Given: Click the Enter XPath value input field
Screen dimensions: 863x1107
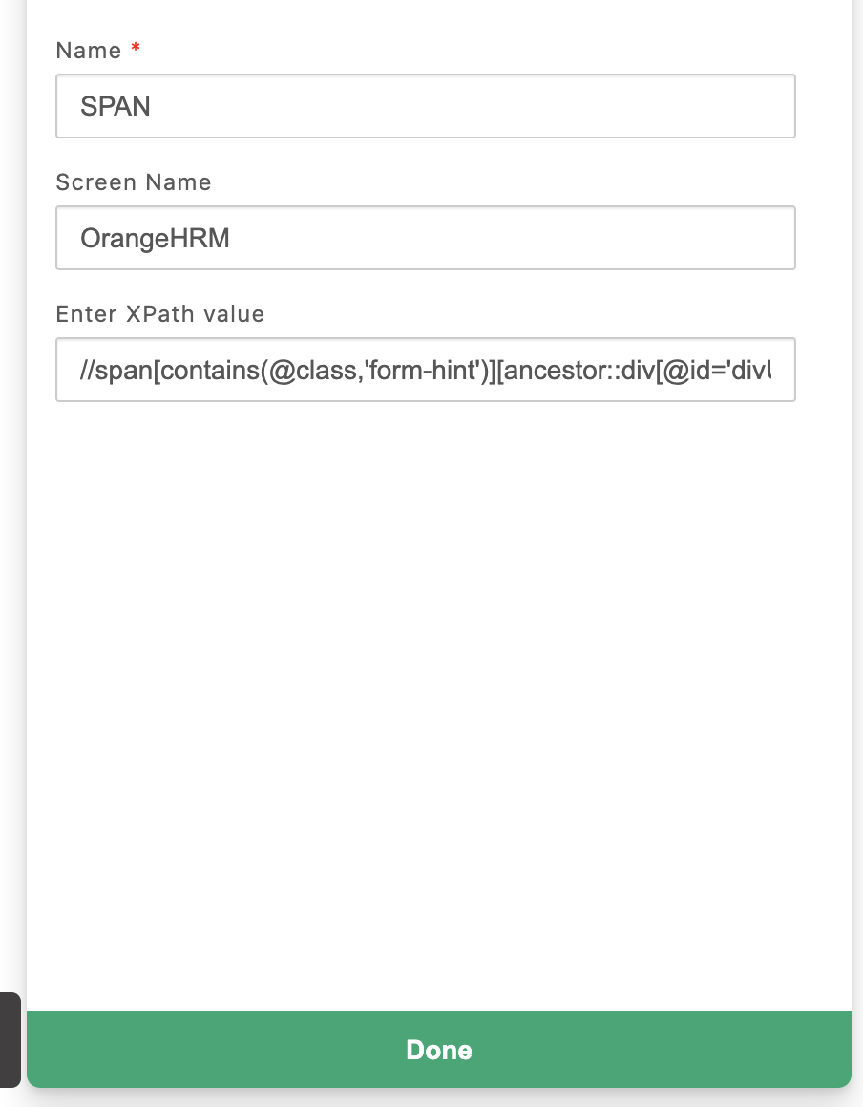Looking at the screenshot, I should point(426,370).
